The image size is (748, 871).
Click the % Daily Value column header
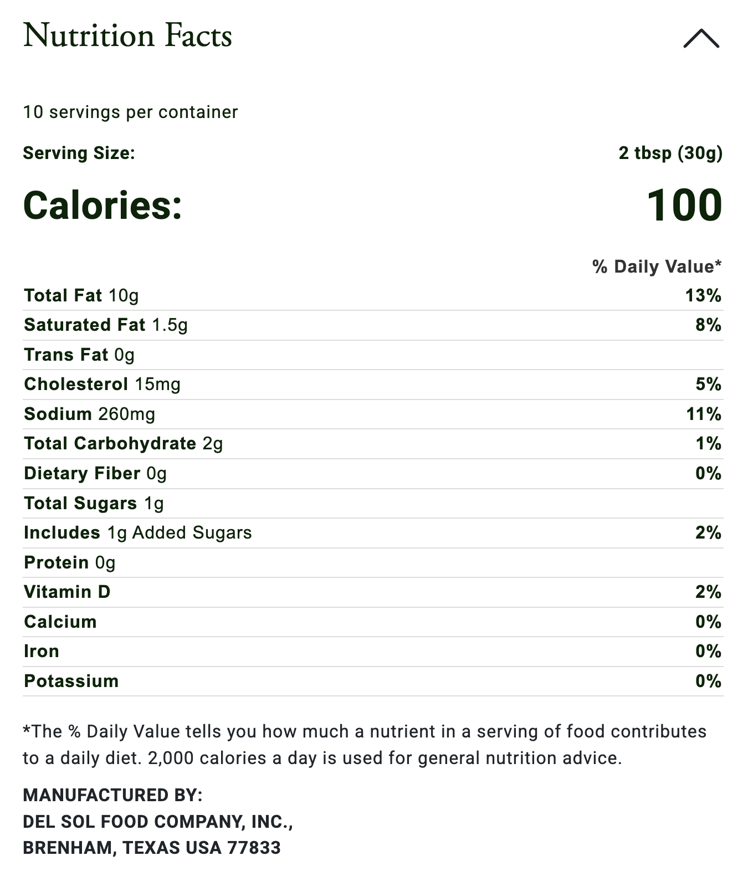(x=657, y=267)
